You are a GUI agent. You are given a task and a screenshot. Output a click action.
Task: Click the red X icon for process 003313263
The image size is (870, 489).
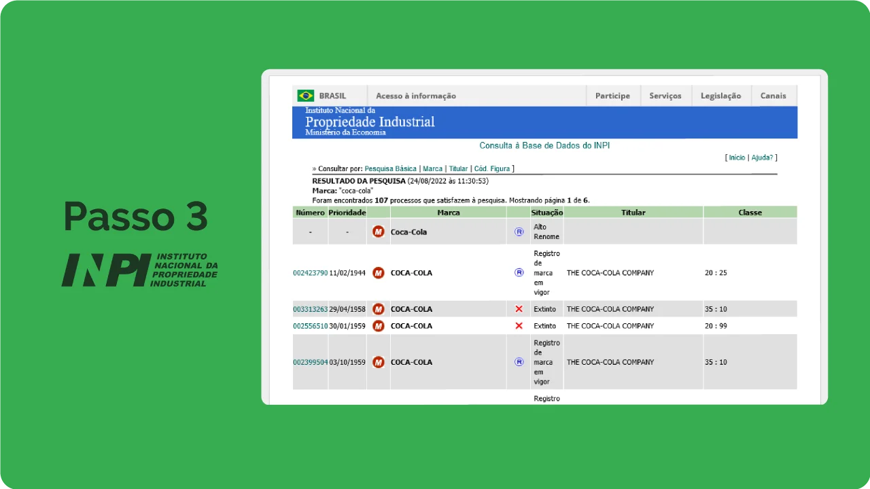pos(519,309)
